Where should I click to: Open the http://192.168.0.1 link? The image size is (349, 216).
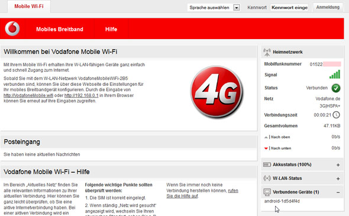[81, 95]
